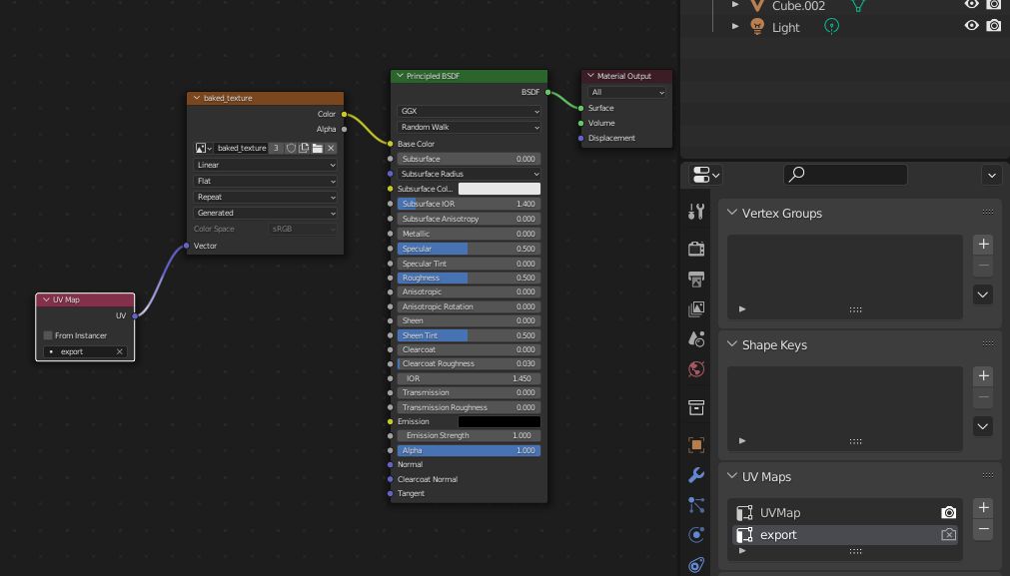Toggle Light visibility eye in outliner
Screen dimensions: 1010x576
(x=971, y=26)
